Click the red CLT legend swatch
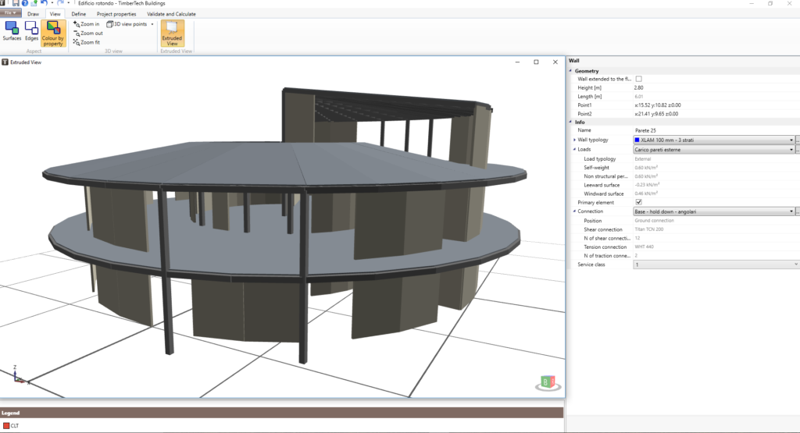800x433 pixels. (5, 425)
